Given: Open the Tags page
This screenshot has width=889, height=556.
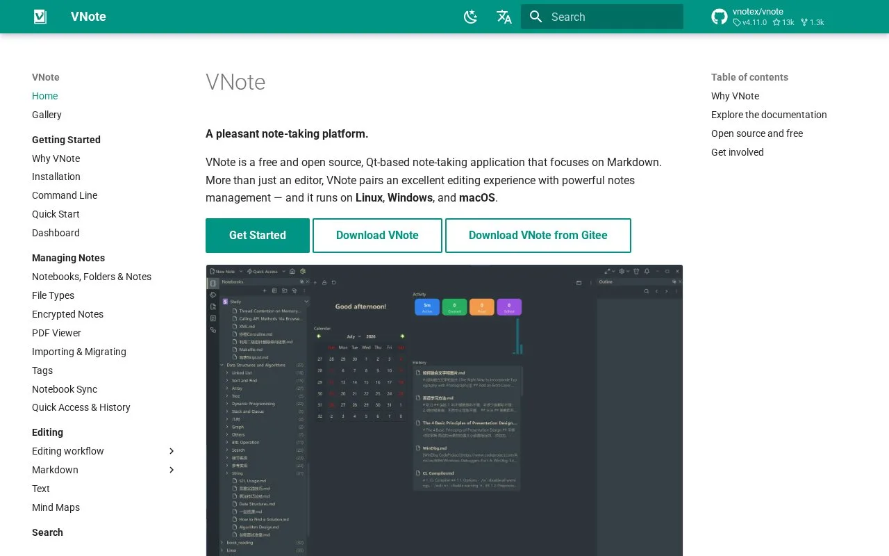Looking at the screenshot, I should (42, 370).
